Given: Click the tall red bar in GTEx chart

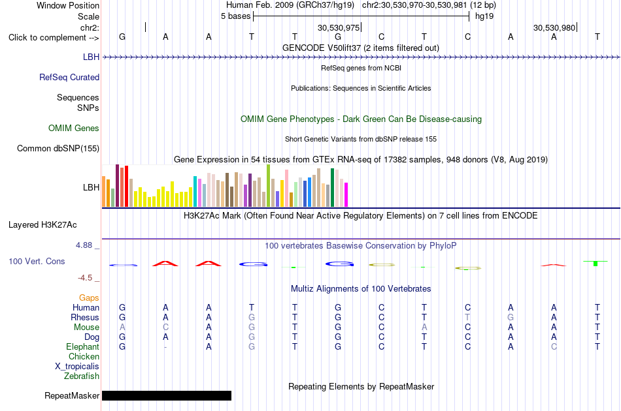Looking at the screenshot, I should coord(126,187).
